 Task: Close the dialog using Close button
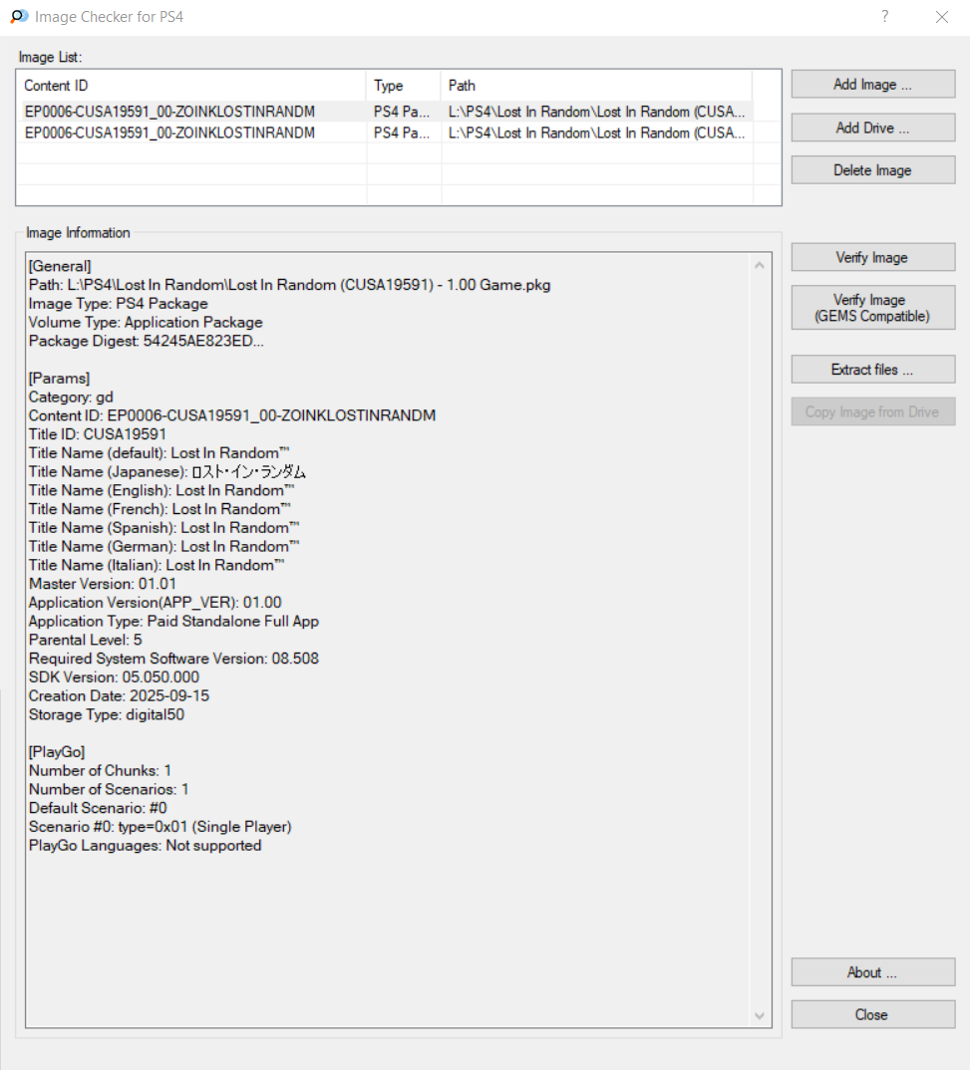coord(873,1015)
